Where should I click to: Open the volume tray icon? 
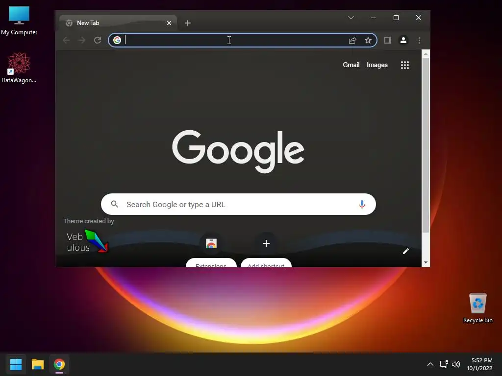455,364
